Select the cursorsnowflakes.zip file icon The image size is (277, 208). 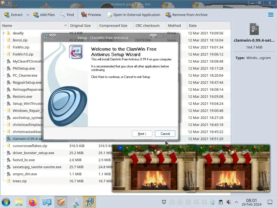click(8, 146)
